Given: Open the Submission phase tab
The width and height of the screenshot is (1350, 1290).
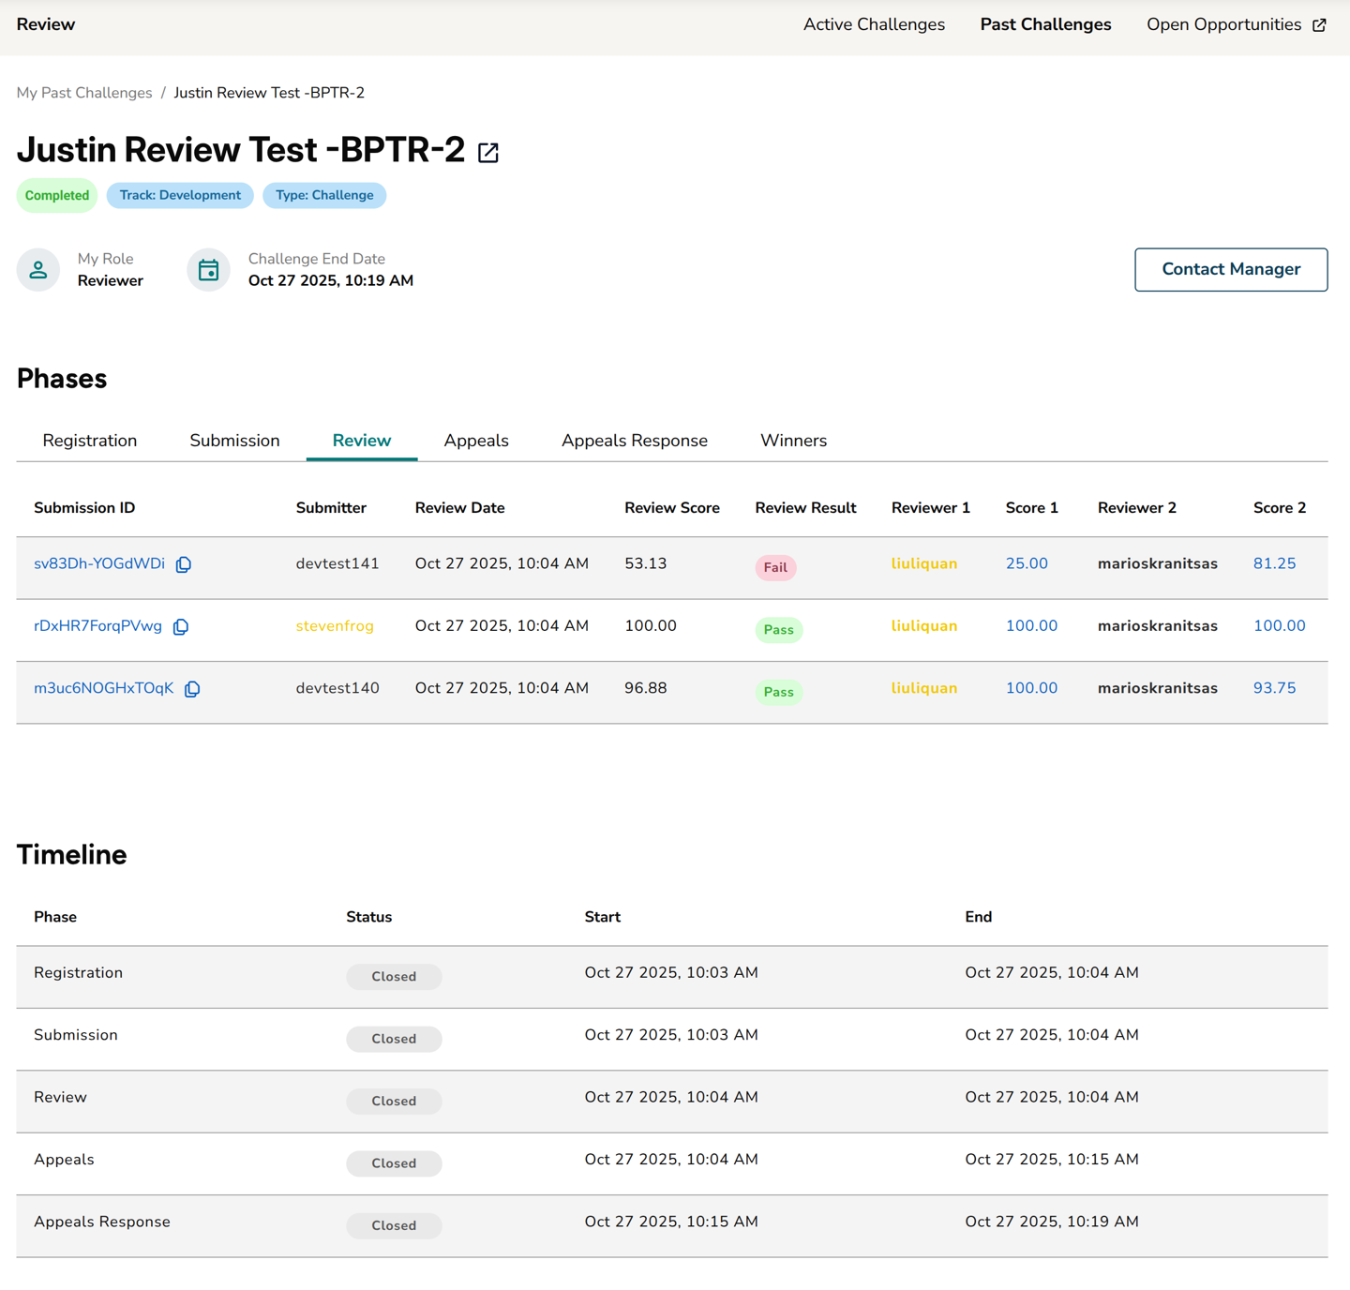Looking at the screenshot, I should tap(234, 440).
